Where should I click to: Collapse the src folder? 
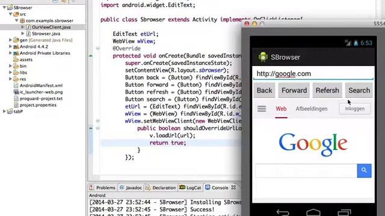[x=11, y=14]
